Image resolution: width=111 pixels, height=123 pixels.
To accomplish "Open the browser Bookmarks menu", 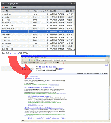I will point(37,58).
